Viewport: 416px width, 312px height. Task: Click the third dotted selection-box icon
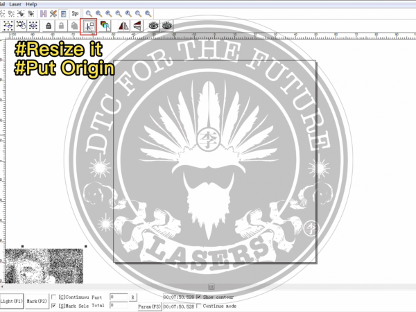pos(33,26)
